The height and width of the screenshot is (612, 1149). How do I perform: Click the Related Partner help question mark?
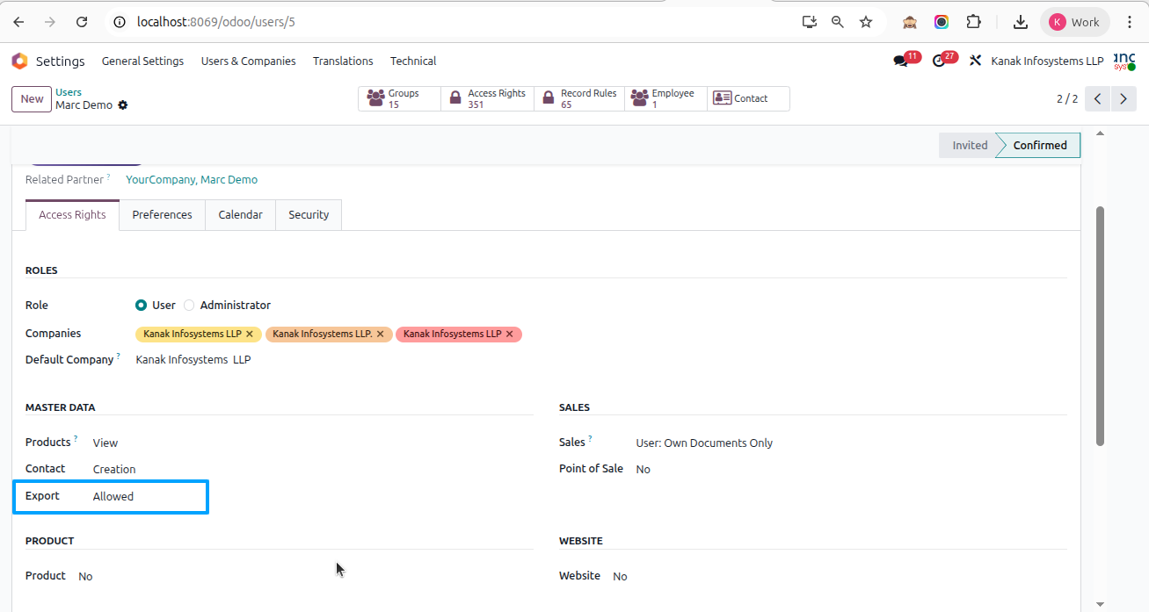coord(109,176)
